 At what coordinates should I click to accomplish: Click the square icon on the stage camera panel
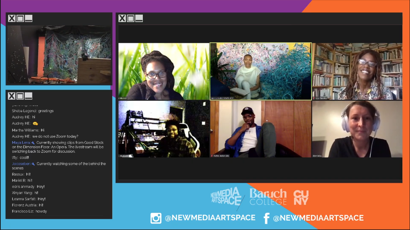coord(20,18)
